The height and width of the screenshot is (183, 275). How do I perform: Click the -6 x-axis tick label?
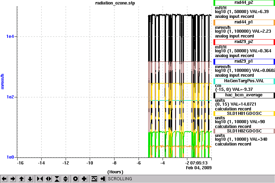point(139,163)
